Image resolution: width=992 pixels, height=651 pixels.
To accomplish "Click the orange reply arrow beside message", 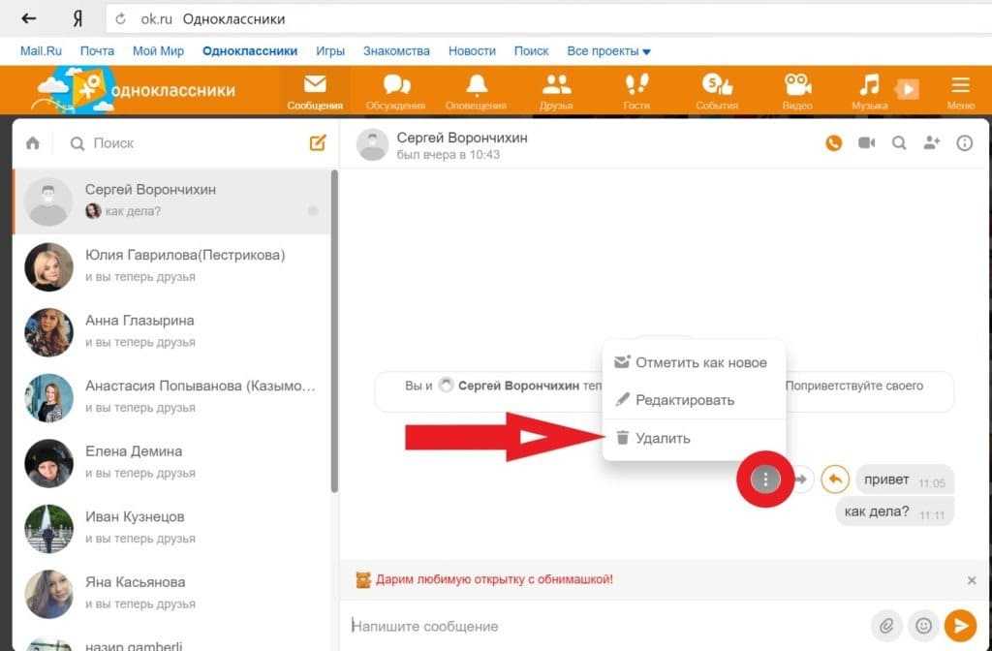I will [x=834, y=479].
